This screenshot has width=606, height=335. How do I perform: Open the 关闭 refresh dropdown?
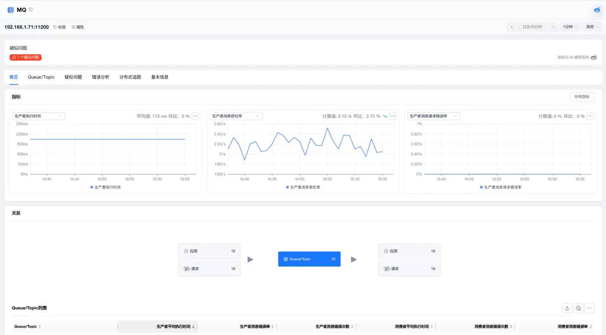click(592, 27)
